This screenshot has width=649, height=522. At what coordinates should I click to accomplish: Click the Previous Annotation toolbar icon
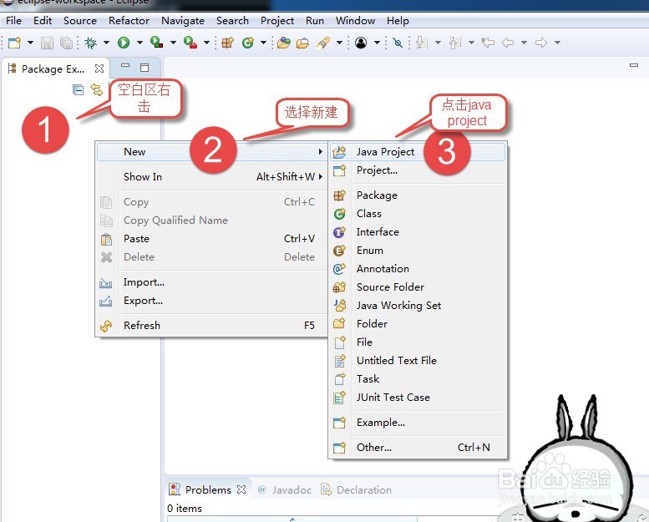(455, 43)
